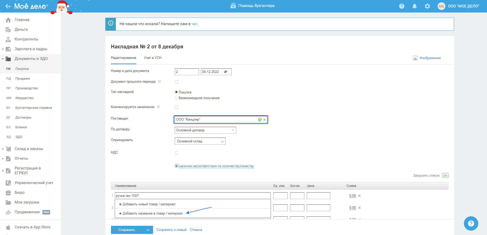Open the help question mark icon in header
The image size is (487, 235).
tap(402, 6)
